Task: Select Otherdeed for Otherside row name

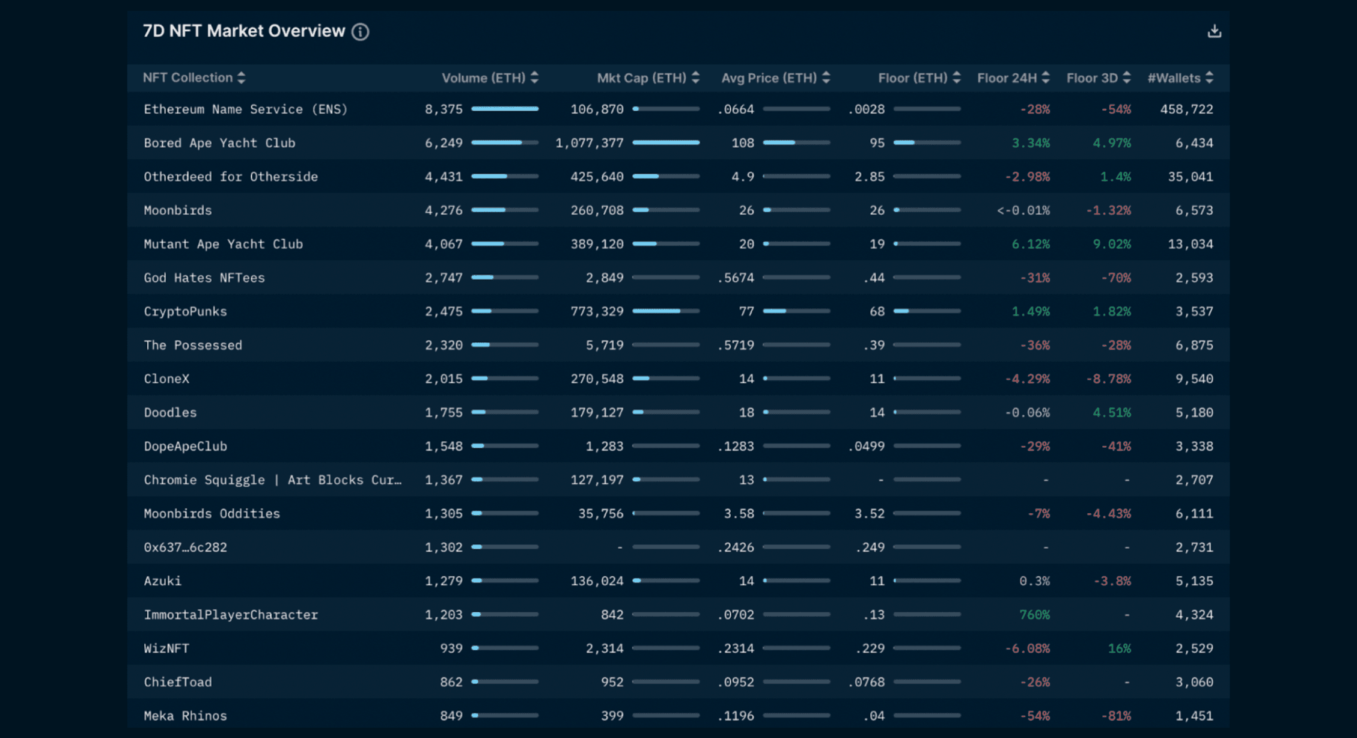Action: tap(231, 177)
